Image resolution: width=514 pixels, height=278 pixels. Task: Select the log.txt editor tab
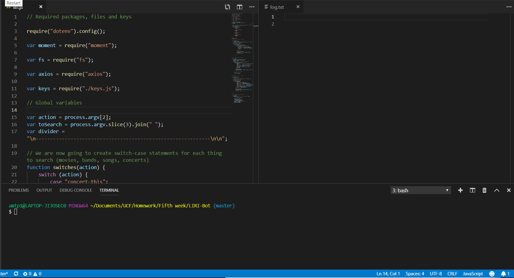(x=277, y=7)
